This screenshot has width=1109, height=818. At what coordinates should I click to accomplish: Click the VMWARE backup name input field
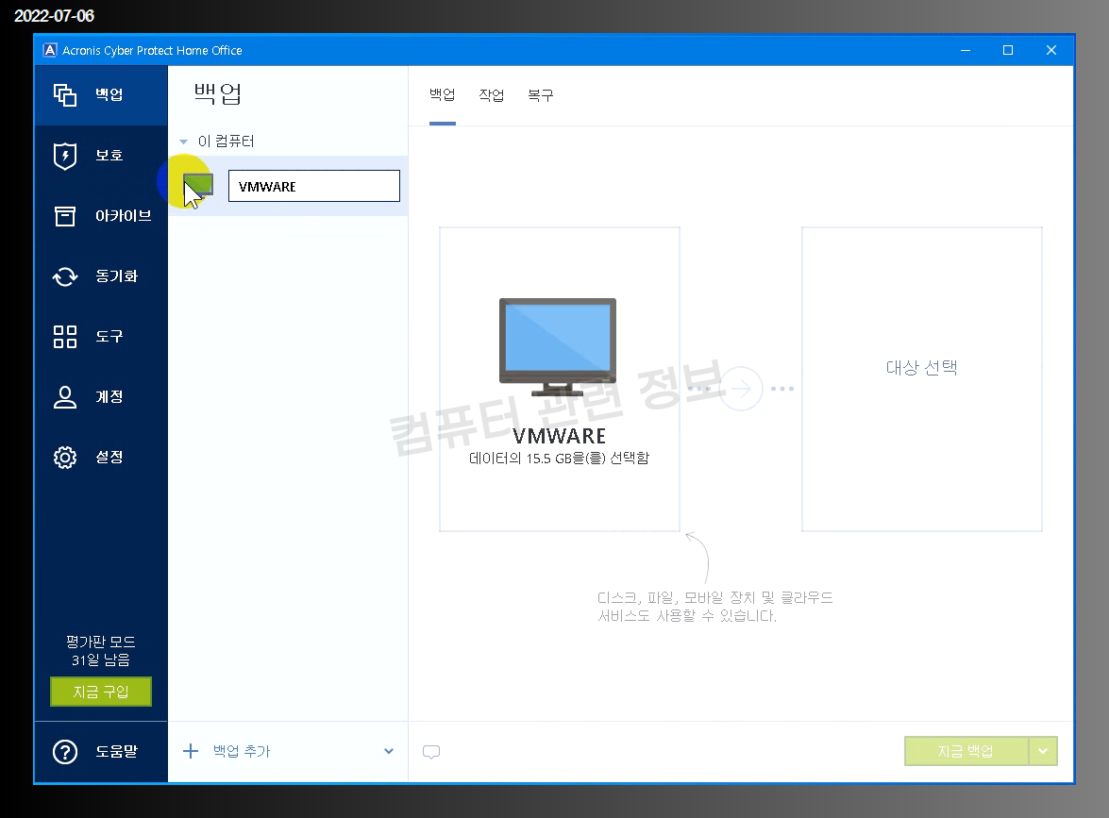click(x=314, y=186)
